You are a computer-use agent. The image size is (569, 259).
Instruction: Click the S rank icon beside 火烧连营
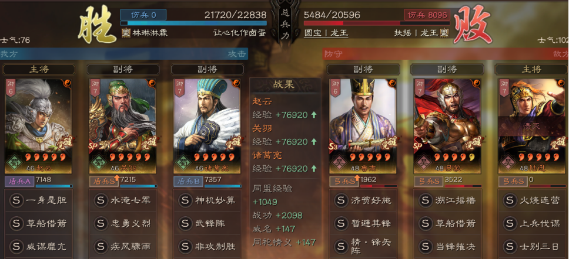[x=510, y=200]
